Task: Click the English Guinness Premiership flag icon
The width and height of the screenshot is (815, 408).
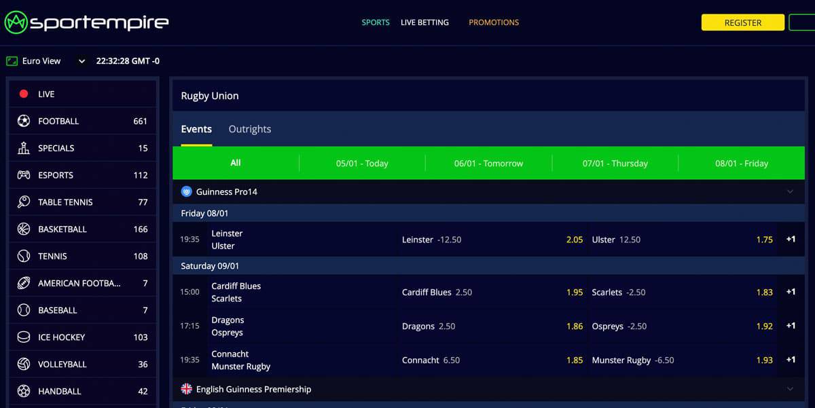Action: click(x=187, y=389)
